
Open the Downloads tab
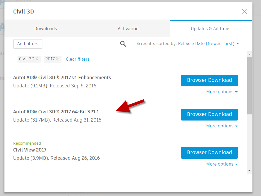(x=46, y=29)
